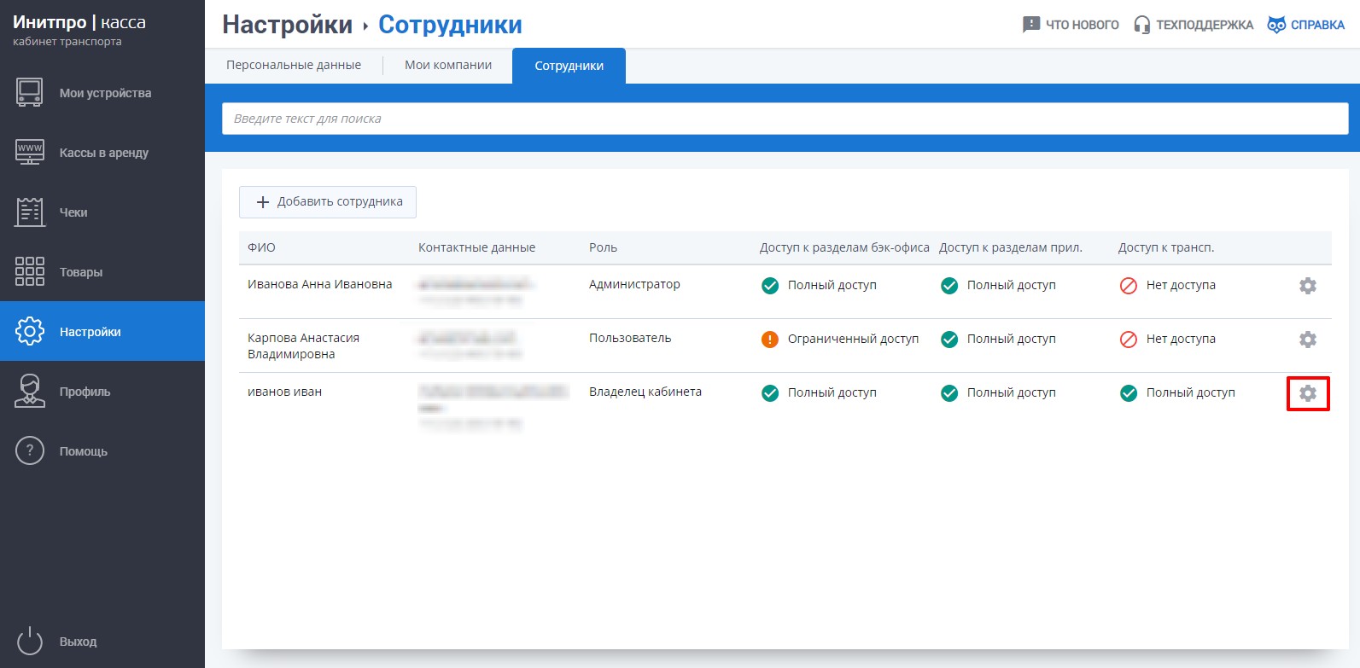Image resolution: width=1360 pixels, height=668 pixels.
Task: Click the Выход power icon
Action: click(30, 641)
